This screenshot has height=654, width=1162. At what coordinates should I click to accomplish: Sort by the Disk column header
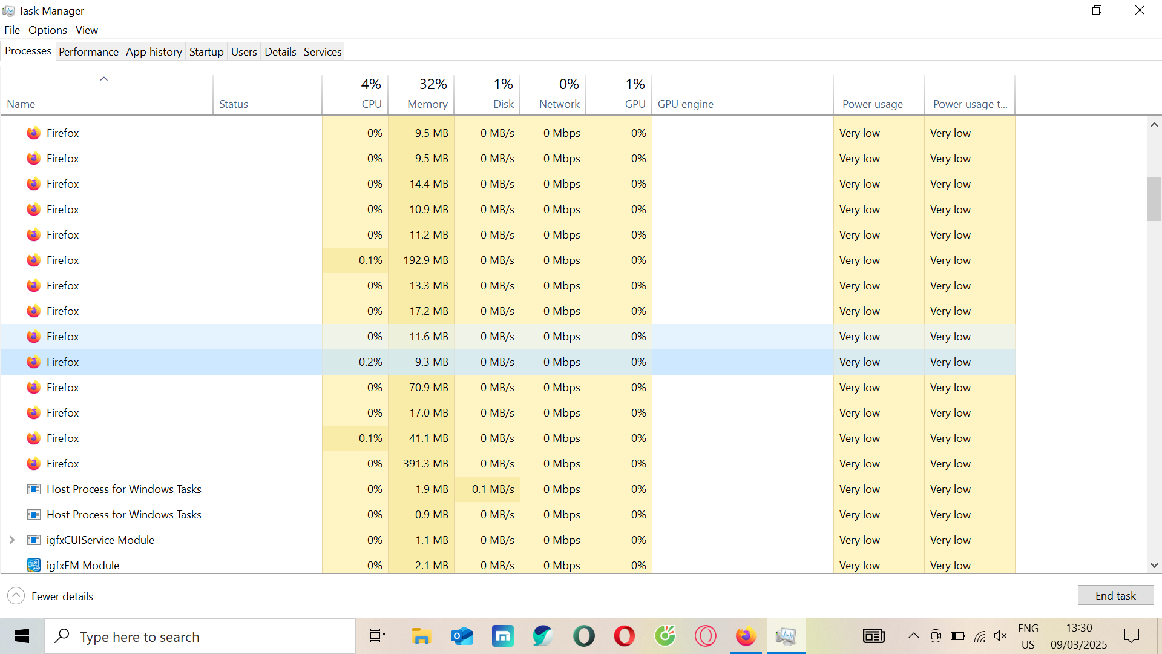click(x=487, y=94)
